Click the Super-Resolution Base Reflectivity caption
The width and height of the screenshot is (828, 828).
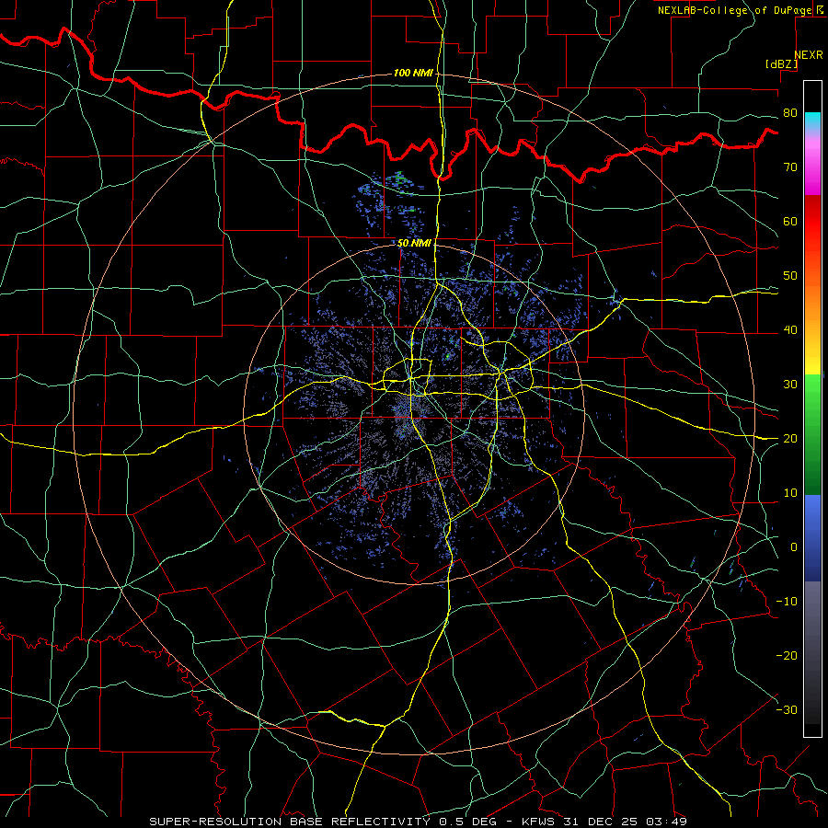click(x=290, y=822)
